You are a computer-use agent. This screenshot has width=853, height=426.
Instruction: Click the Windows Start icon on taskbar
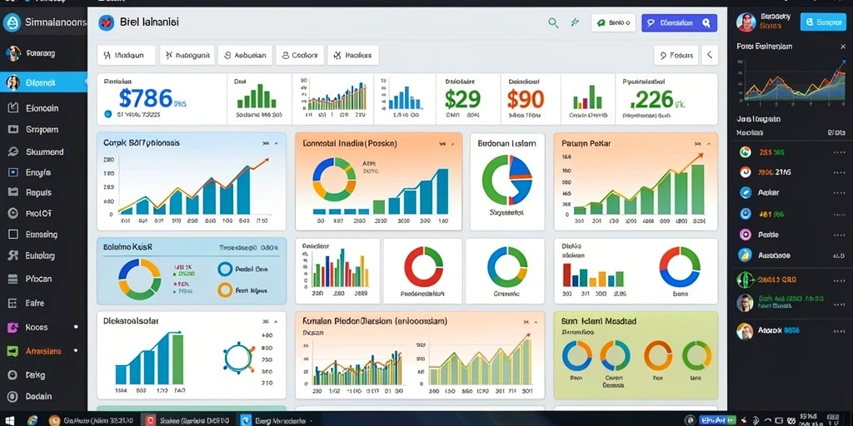point(10,420)
